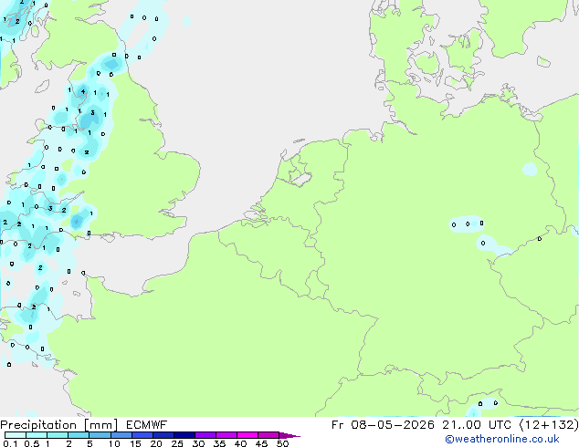Click the 20–25 mm legend color box

tap(163, 435)
